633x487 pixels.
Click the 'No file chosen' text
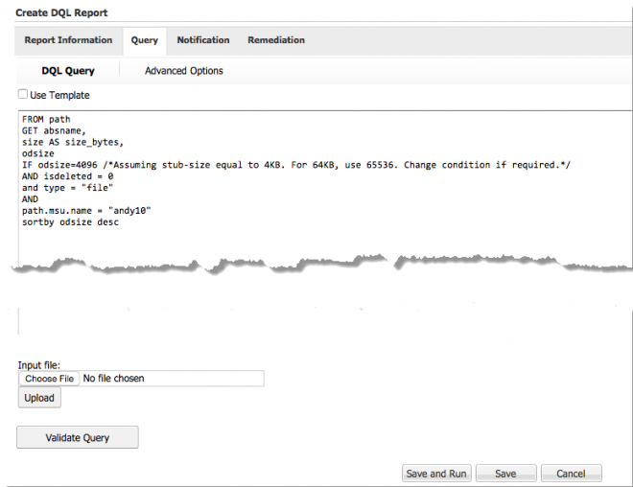coord(113,379)
